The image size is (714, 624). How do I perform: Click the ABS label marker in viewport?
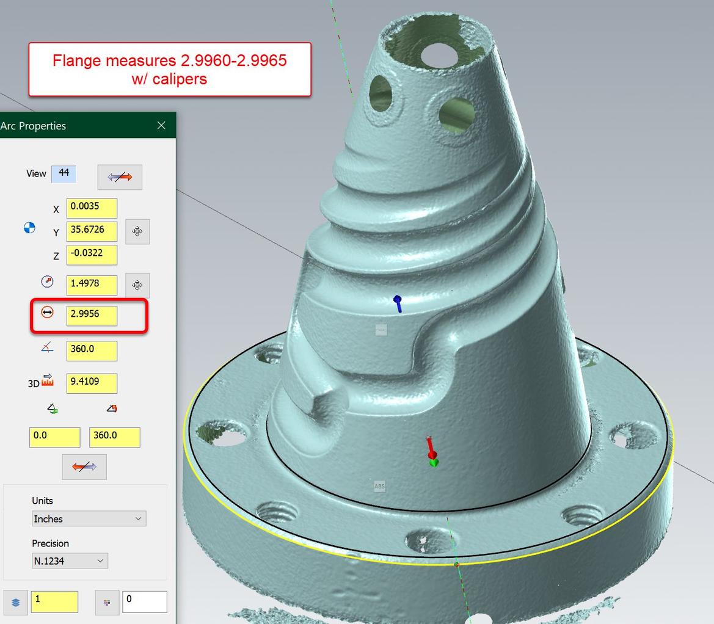[379, 486]
